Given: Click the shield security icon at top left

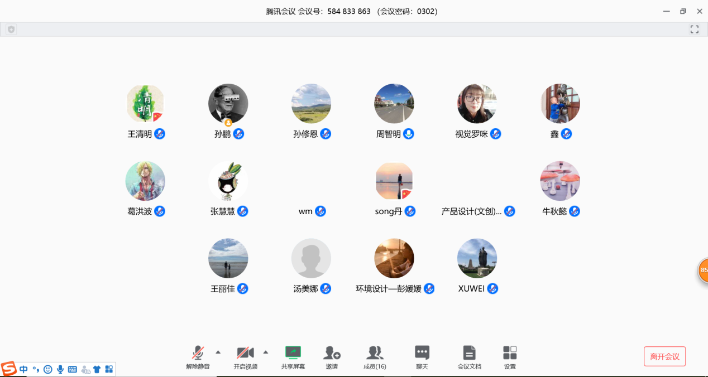Looking at the screenshot, I should (11, 30).
